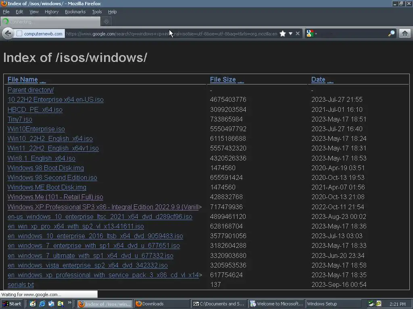The height and width of the screenshot is (309, 413).
Task: Click Windows 98 Second Edition.iso link
Action: pos(52,177)
